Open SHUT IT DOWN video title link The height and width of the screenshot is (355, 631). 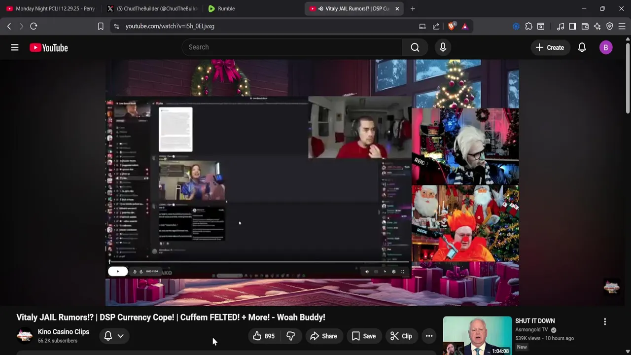535,321
